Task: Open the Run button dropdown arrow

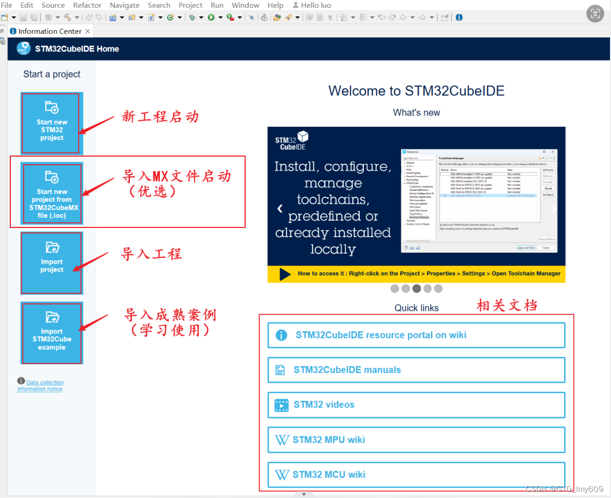Action: pos(219,17)
